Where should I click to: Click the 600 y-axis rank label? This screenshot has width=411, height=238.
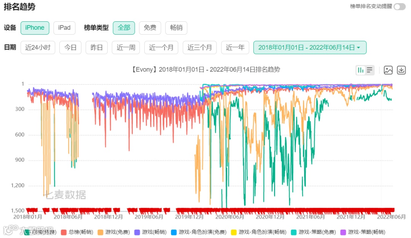tap(20, 135)
